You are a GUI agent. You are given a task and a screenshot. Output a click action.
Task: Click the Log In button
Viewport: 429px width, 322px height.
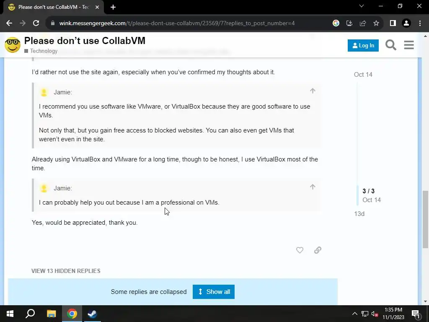click(x=363, y=45)
